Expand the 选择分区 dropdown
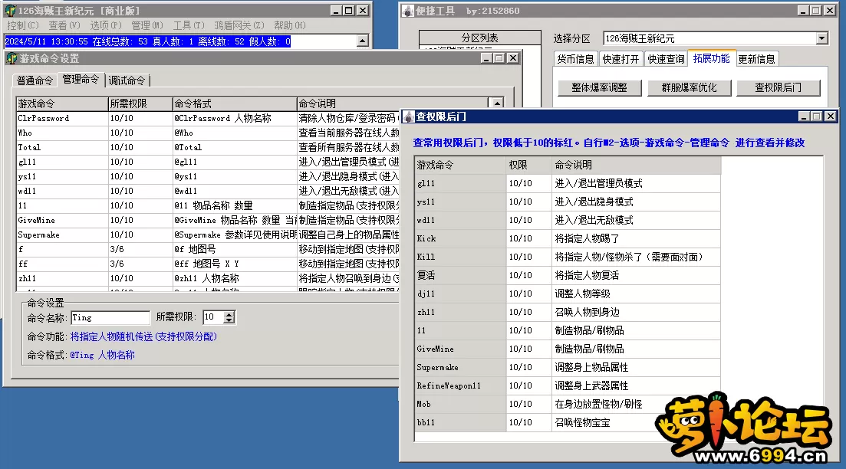Viewport: 846px width, 469px height. [x=821, y=38]
